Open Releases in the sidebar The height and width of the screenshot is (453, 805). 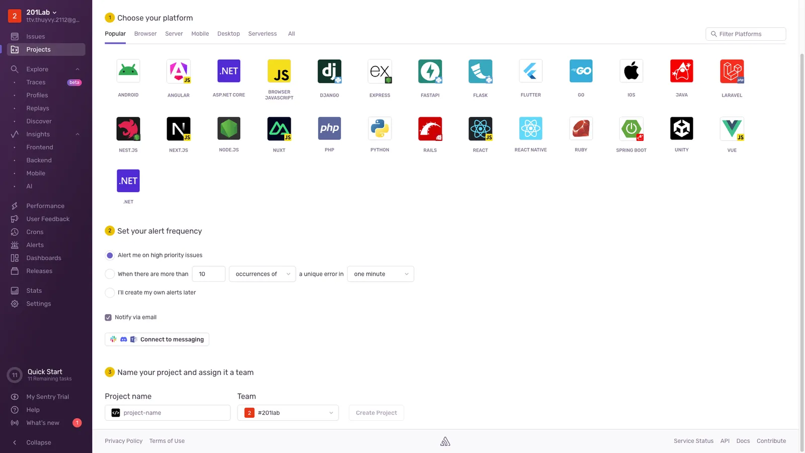39,271
